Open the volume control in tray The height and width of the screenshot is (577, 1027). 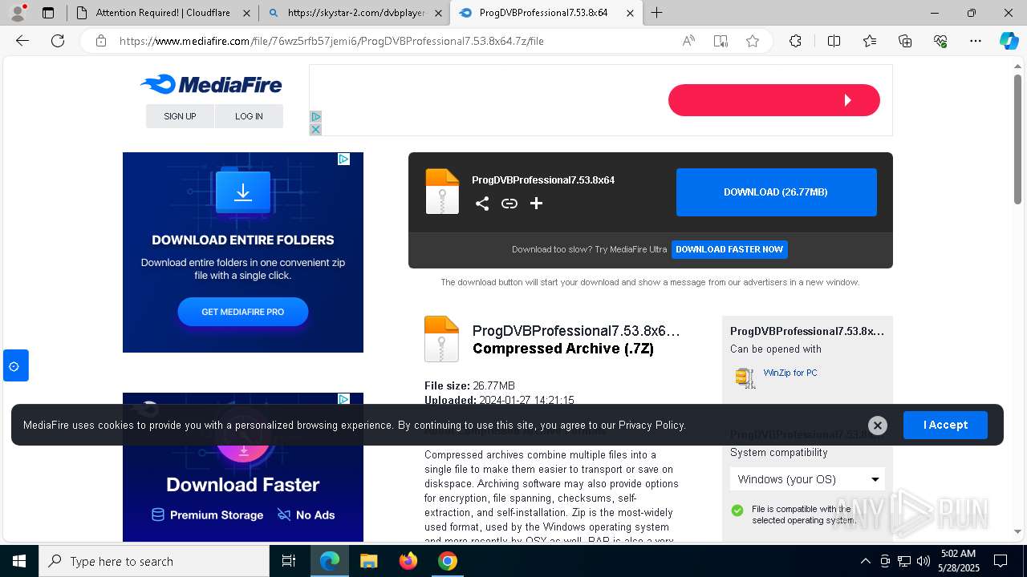[923, 561]
